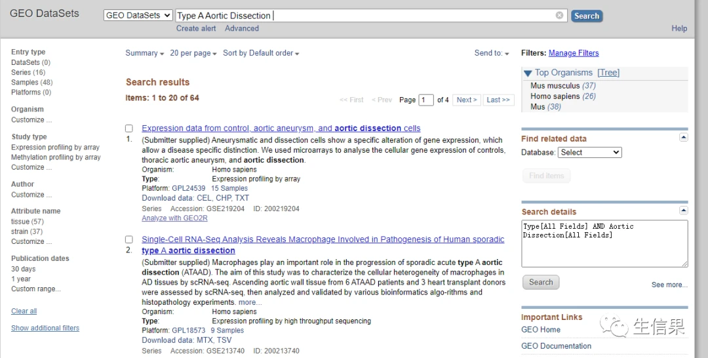Click Clear all filters
708x358 pixels.
24,311
